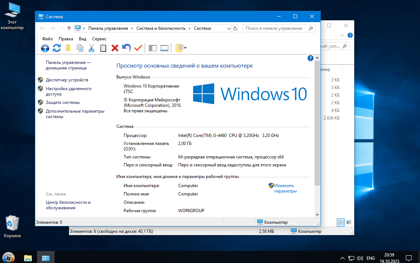Click the 'Система и безопасность' breadcrumb
This screenshot has height=263, width=420.
click(161, 28)
